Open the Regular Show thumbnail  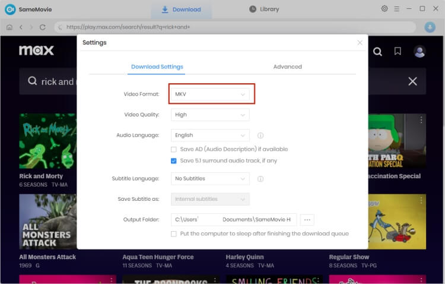point(397,222)
